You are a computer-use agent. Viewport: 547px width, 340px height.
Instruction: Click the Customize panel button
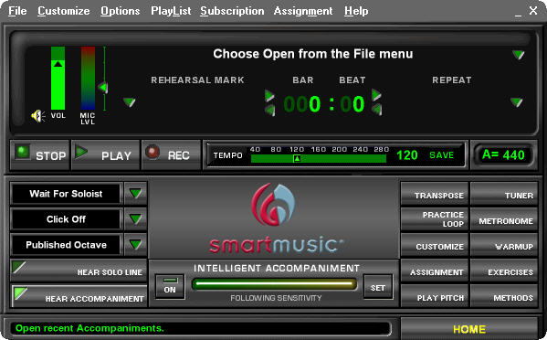(x=435, y=245)
